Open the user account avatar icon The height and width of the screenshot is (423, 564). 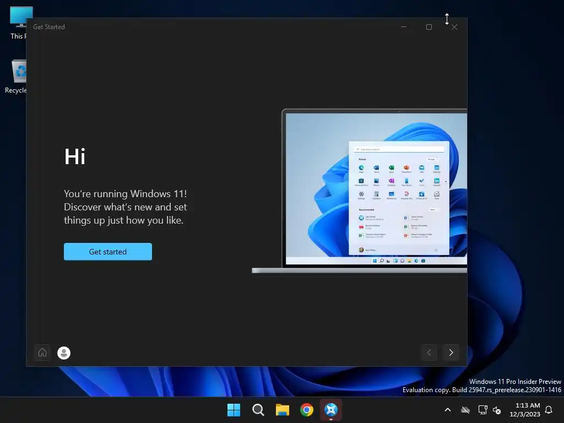(64, 353)
